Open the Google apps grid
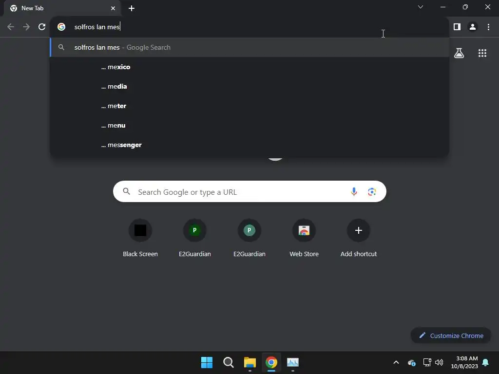 tap(482, 53)
